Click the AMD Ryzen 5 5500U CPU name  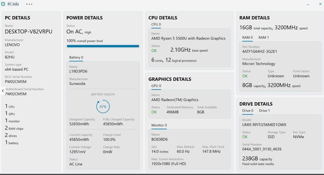[x=188, y=38]
